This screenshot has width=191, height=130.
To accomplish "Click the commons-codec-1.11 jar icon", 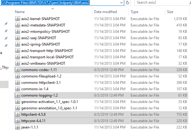I will (x=18, y=70).
